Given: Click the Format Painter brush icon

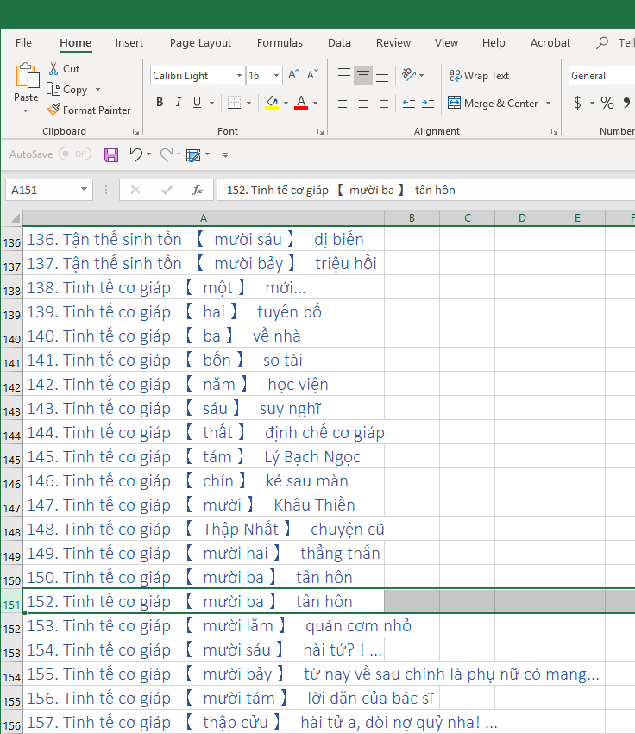Looking at the screenshot, I should [53, 110].
